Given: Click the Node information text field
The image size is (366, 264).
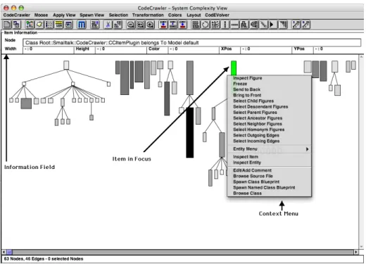Looking at the screenshot, I should (x=191, y=43).
